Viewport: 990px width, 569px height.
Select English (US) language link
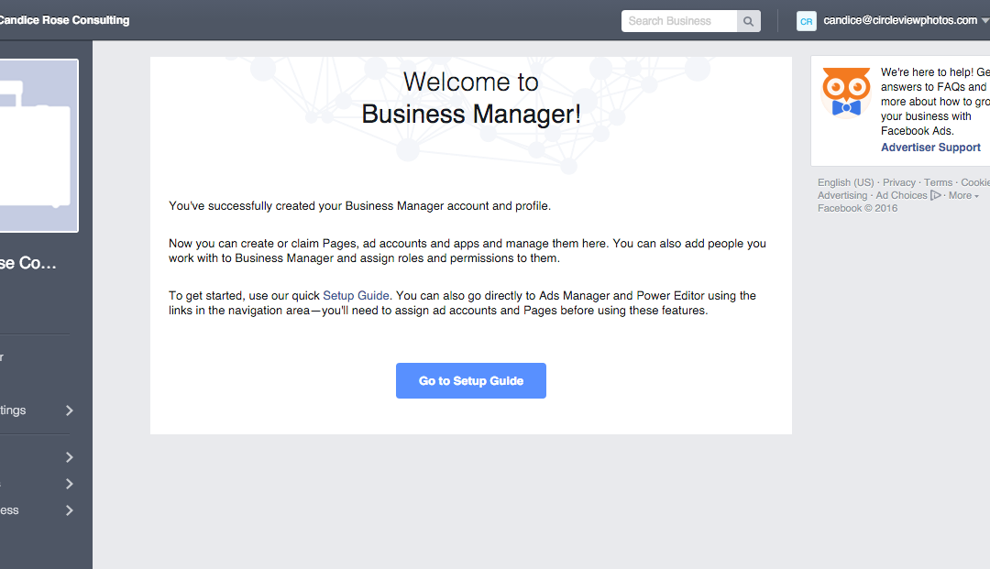tap(845, 182)
